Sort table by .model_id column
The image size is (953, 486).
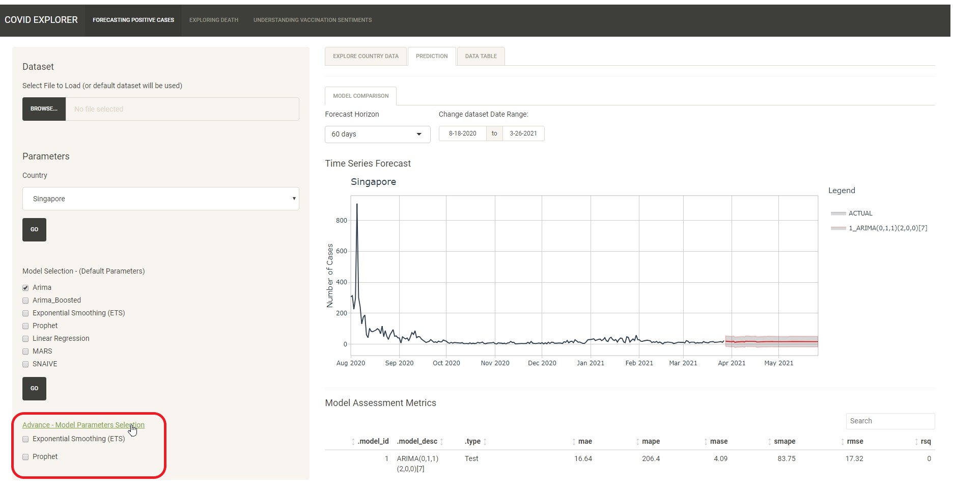coord(373,441)
